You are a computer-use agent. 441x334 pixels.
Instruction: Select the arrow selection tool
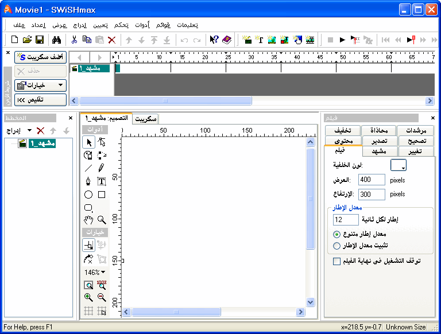[89, 142]
